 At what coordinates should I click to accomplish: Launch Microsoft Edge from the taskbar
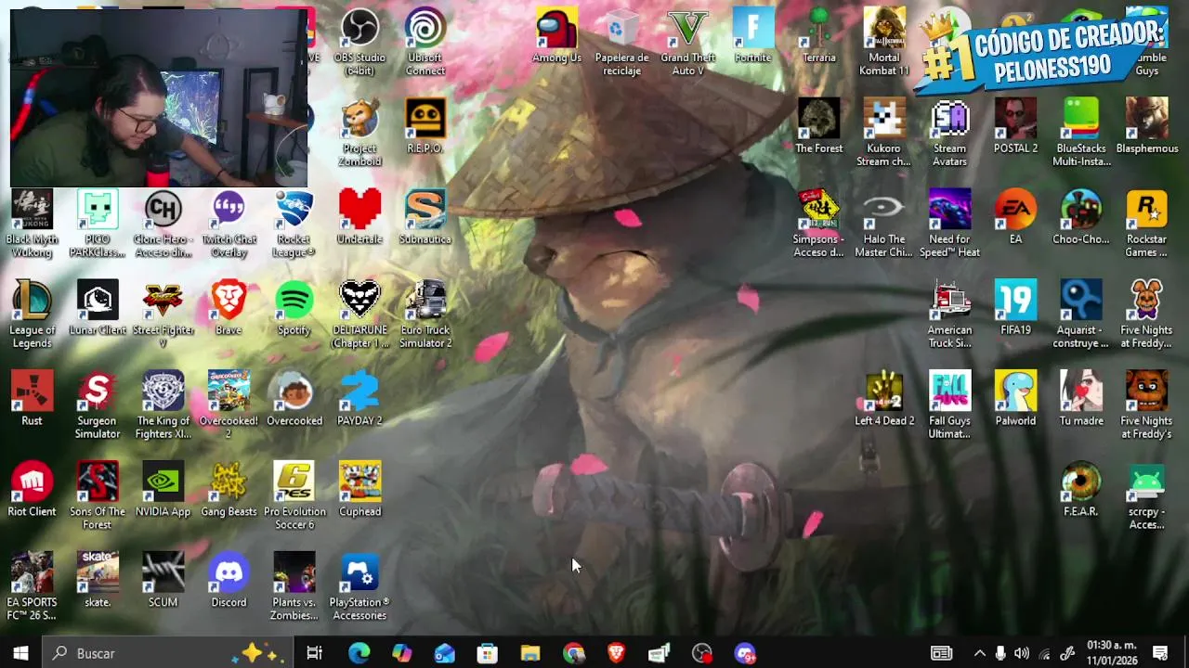(359, 653)
